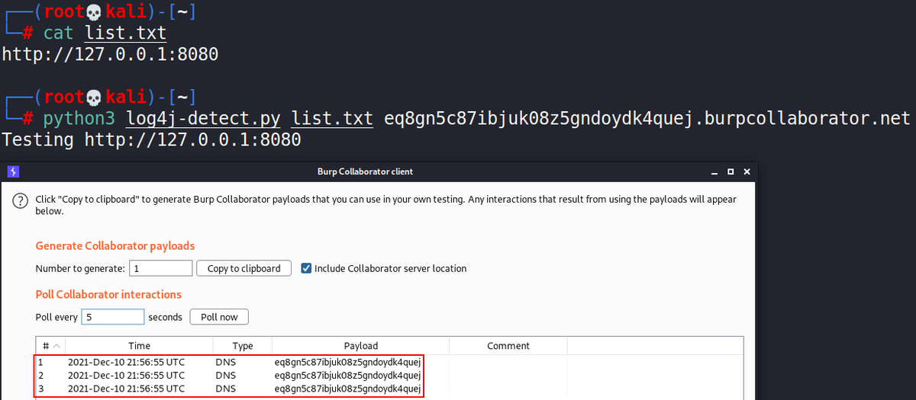Screen dimensions: 916x400
Task: Click log4j-detect.py in the terminal command
Action: point(204,119)
